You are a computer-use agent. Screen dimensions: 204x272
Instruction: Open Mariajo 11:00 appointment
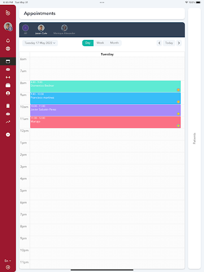(105, 122)
